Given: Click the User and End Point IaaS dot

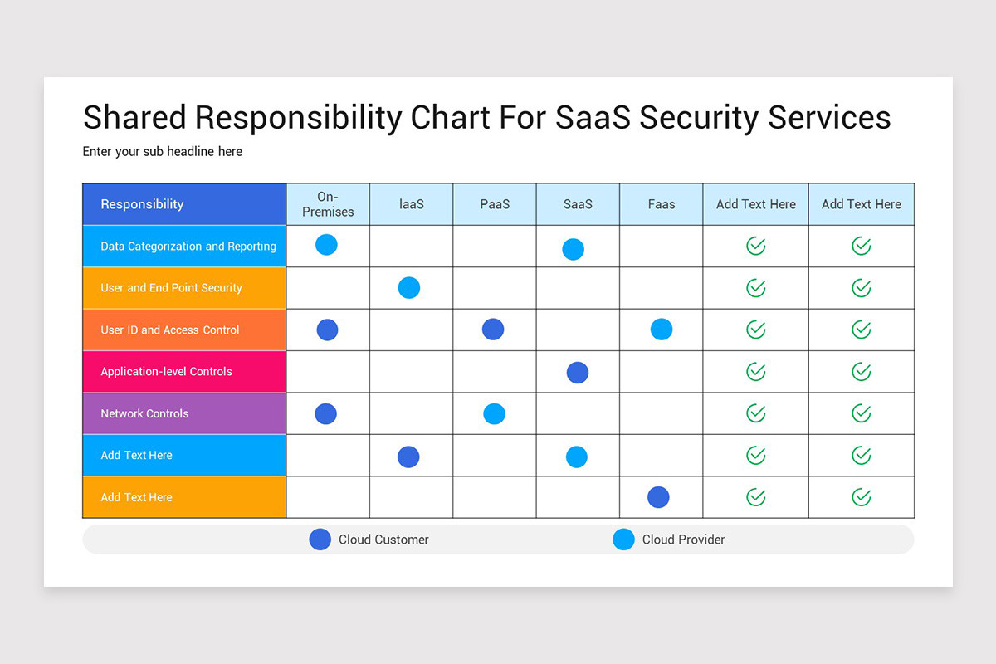Looking at the screenshot, I should click(409, 288).
